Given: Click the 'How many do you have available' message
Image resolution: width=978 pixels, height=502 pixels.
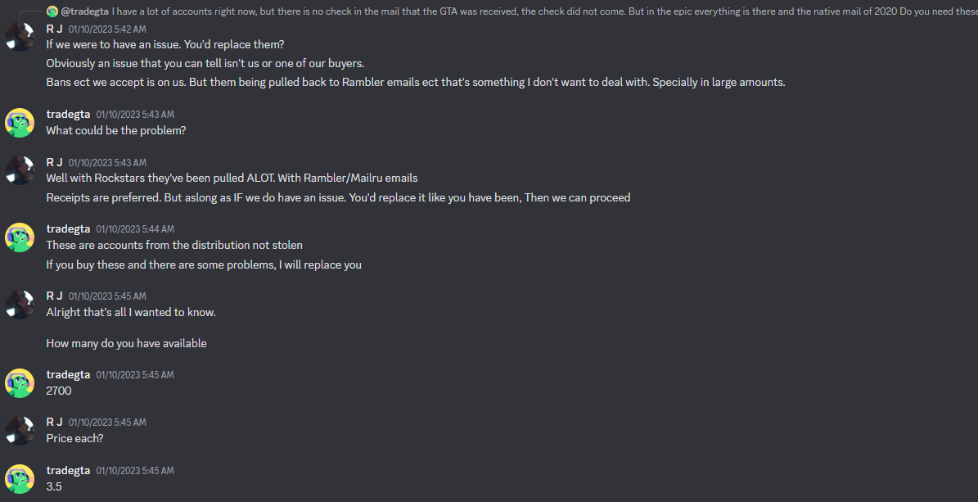Looking at the screenshot, I should 126,343.
